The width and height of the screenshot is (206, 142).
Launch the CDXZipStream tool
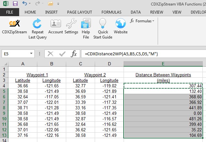[x=15, y=26]
